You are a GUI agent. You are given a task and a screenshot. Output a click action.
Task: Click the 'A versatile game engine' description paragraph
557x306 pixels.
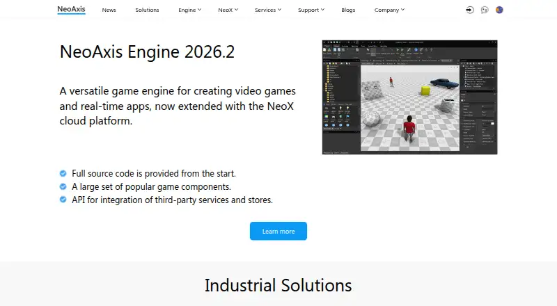click(x=178, y=106)
